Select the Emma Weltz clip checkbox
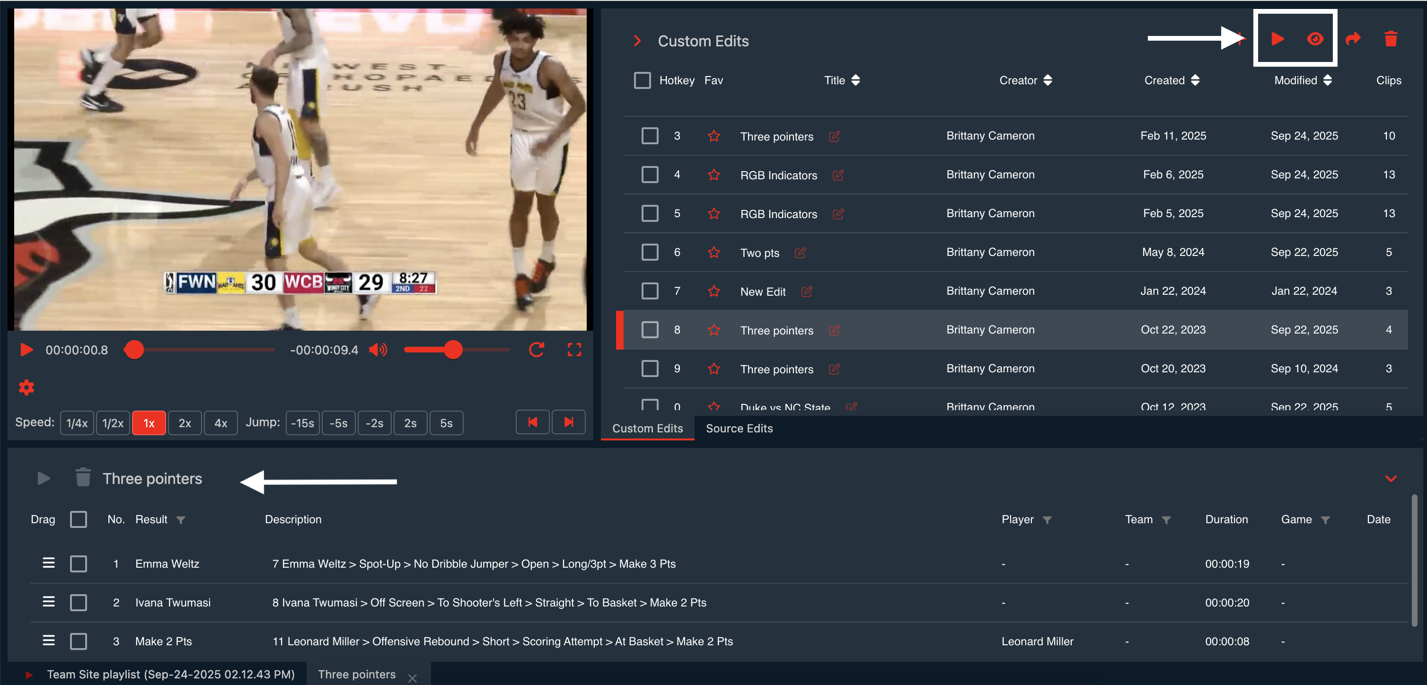 coord(79,564)
